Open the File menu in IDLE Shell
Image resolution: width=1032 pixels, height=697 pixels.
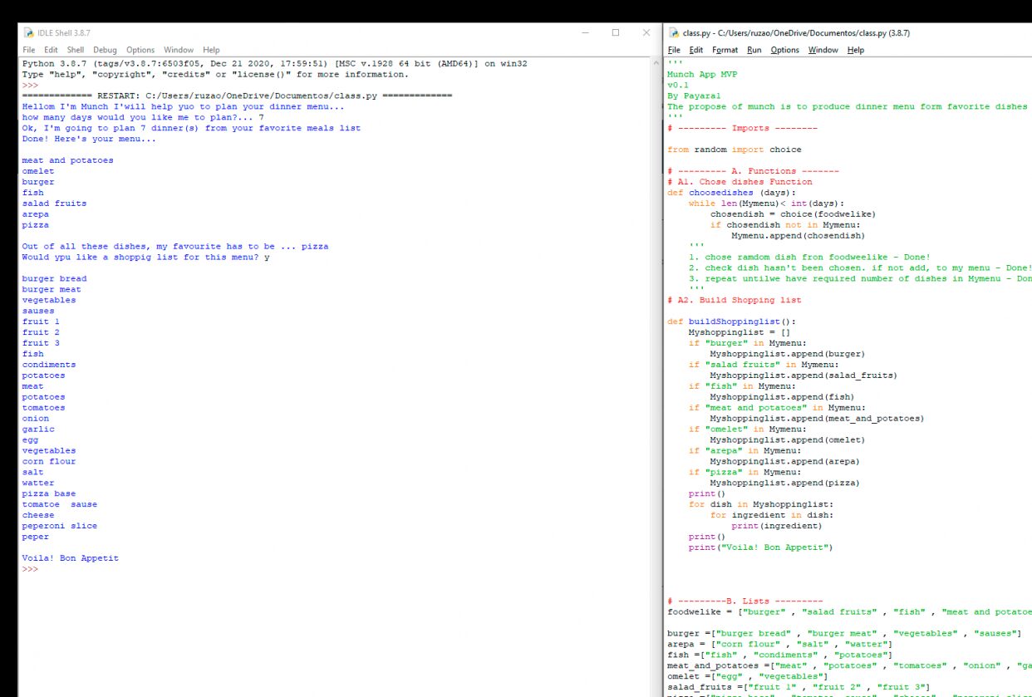coord(29,50)
